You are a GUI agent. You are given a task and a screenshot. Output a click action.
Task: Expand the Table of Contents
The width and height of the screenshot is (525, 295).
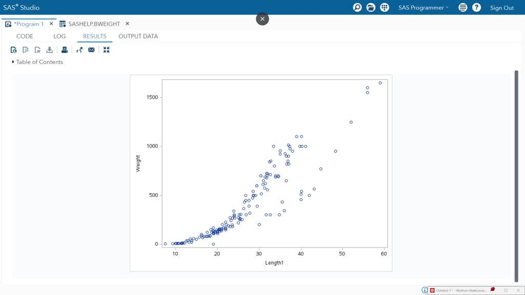coord(12,61)
